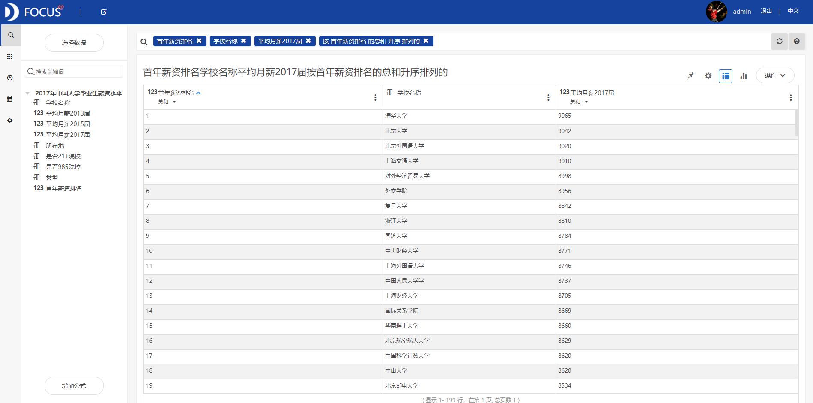This screenshot has height=403, width=813.
Task: Switch to bar chart view
Action: 744,75
